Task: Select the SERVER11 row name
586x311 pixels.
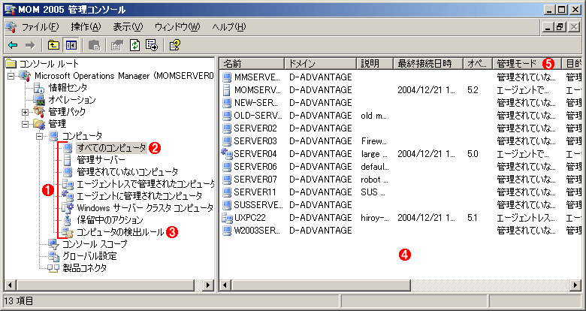Action: click(x=255, y=192)
